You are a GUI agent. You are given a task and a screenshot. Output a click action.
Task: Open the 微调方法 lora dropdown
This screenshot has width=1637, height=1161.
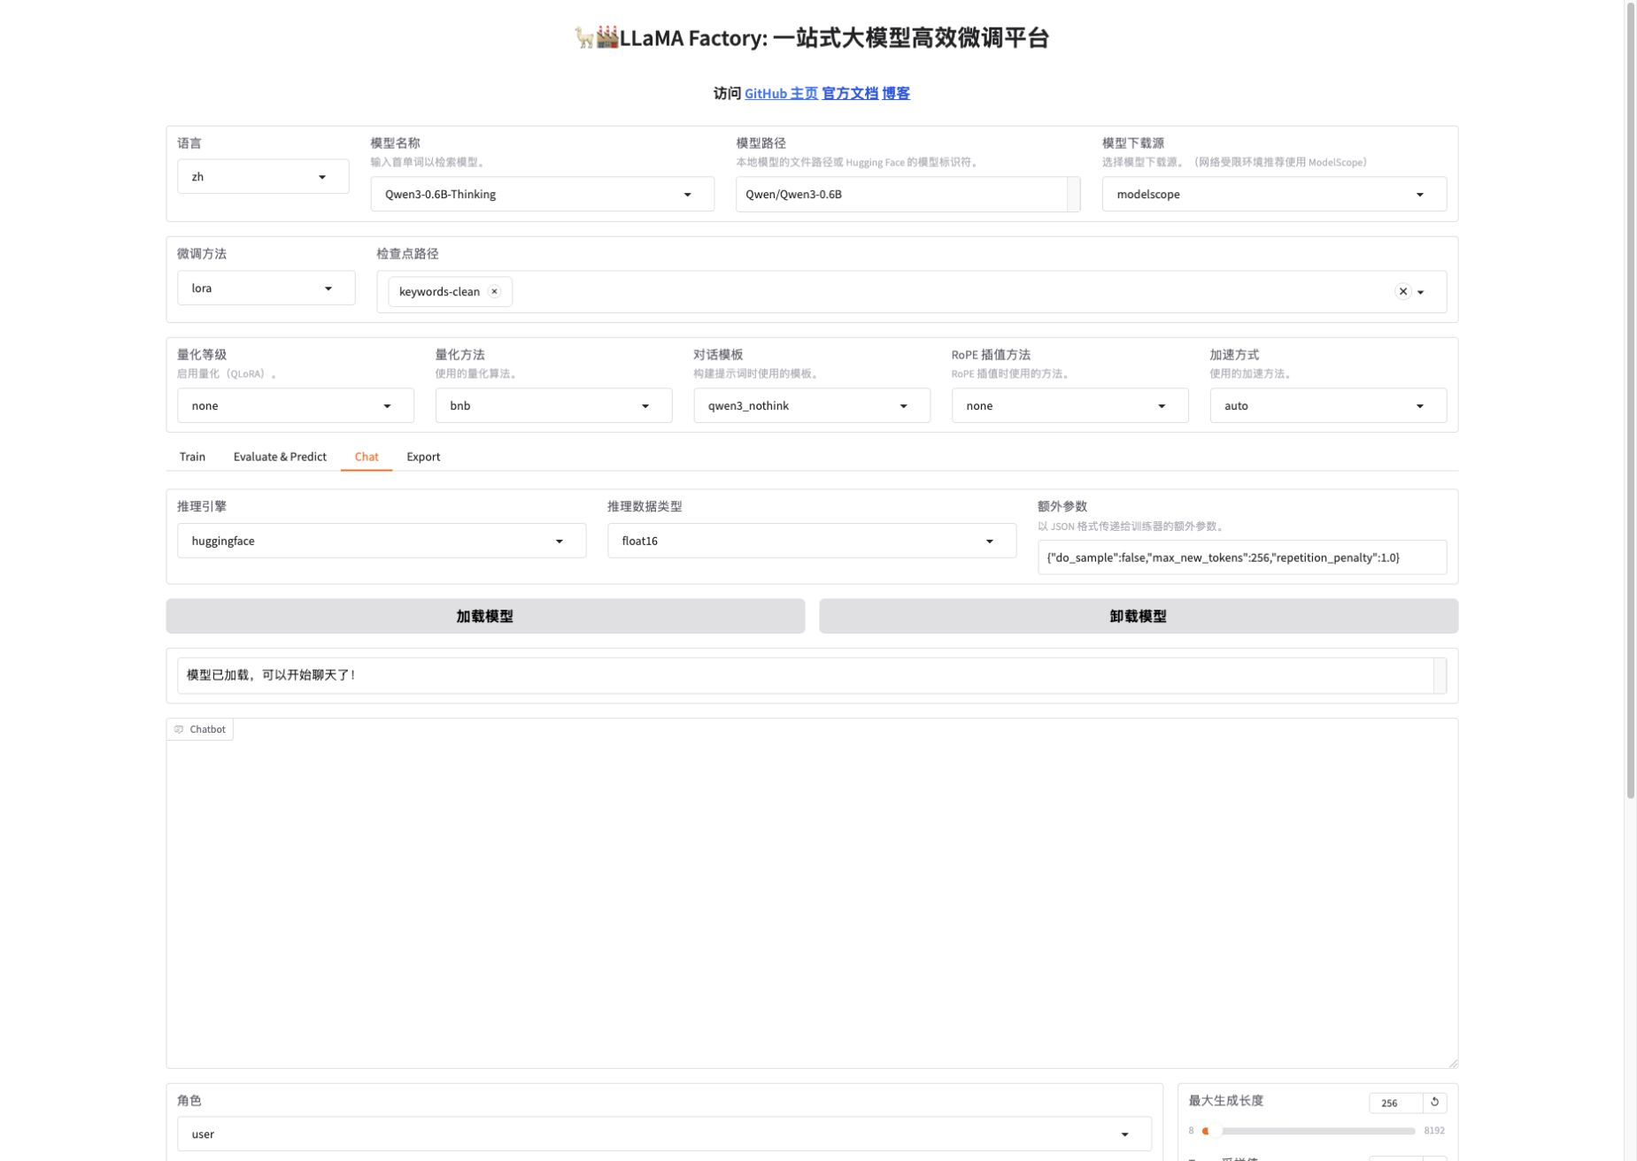pyautogui.click(x=266, y=288)
